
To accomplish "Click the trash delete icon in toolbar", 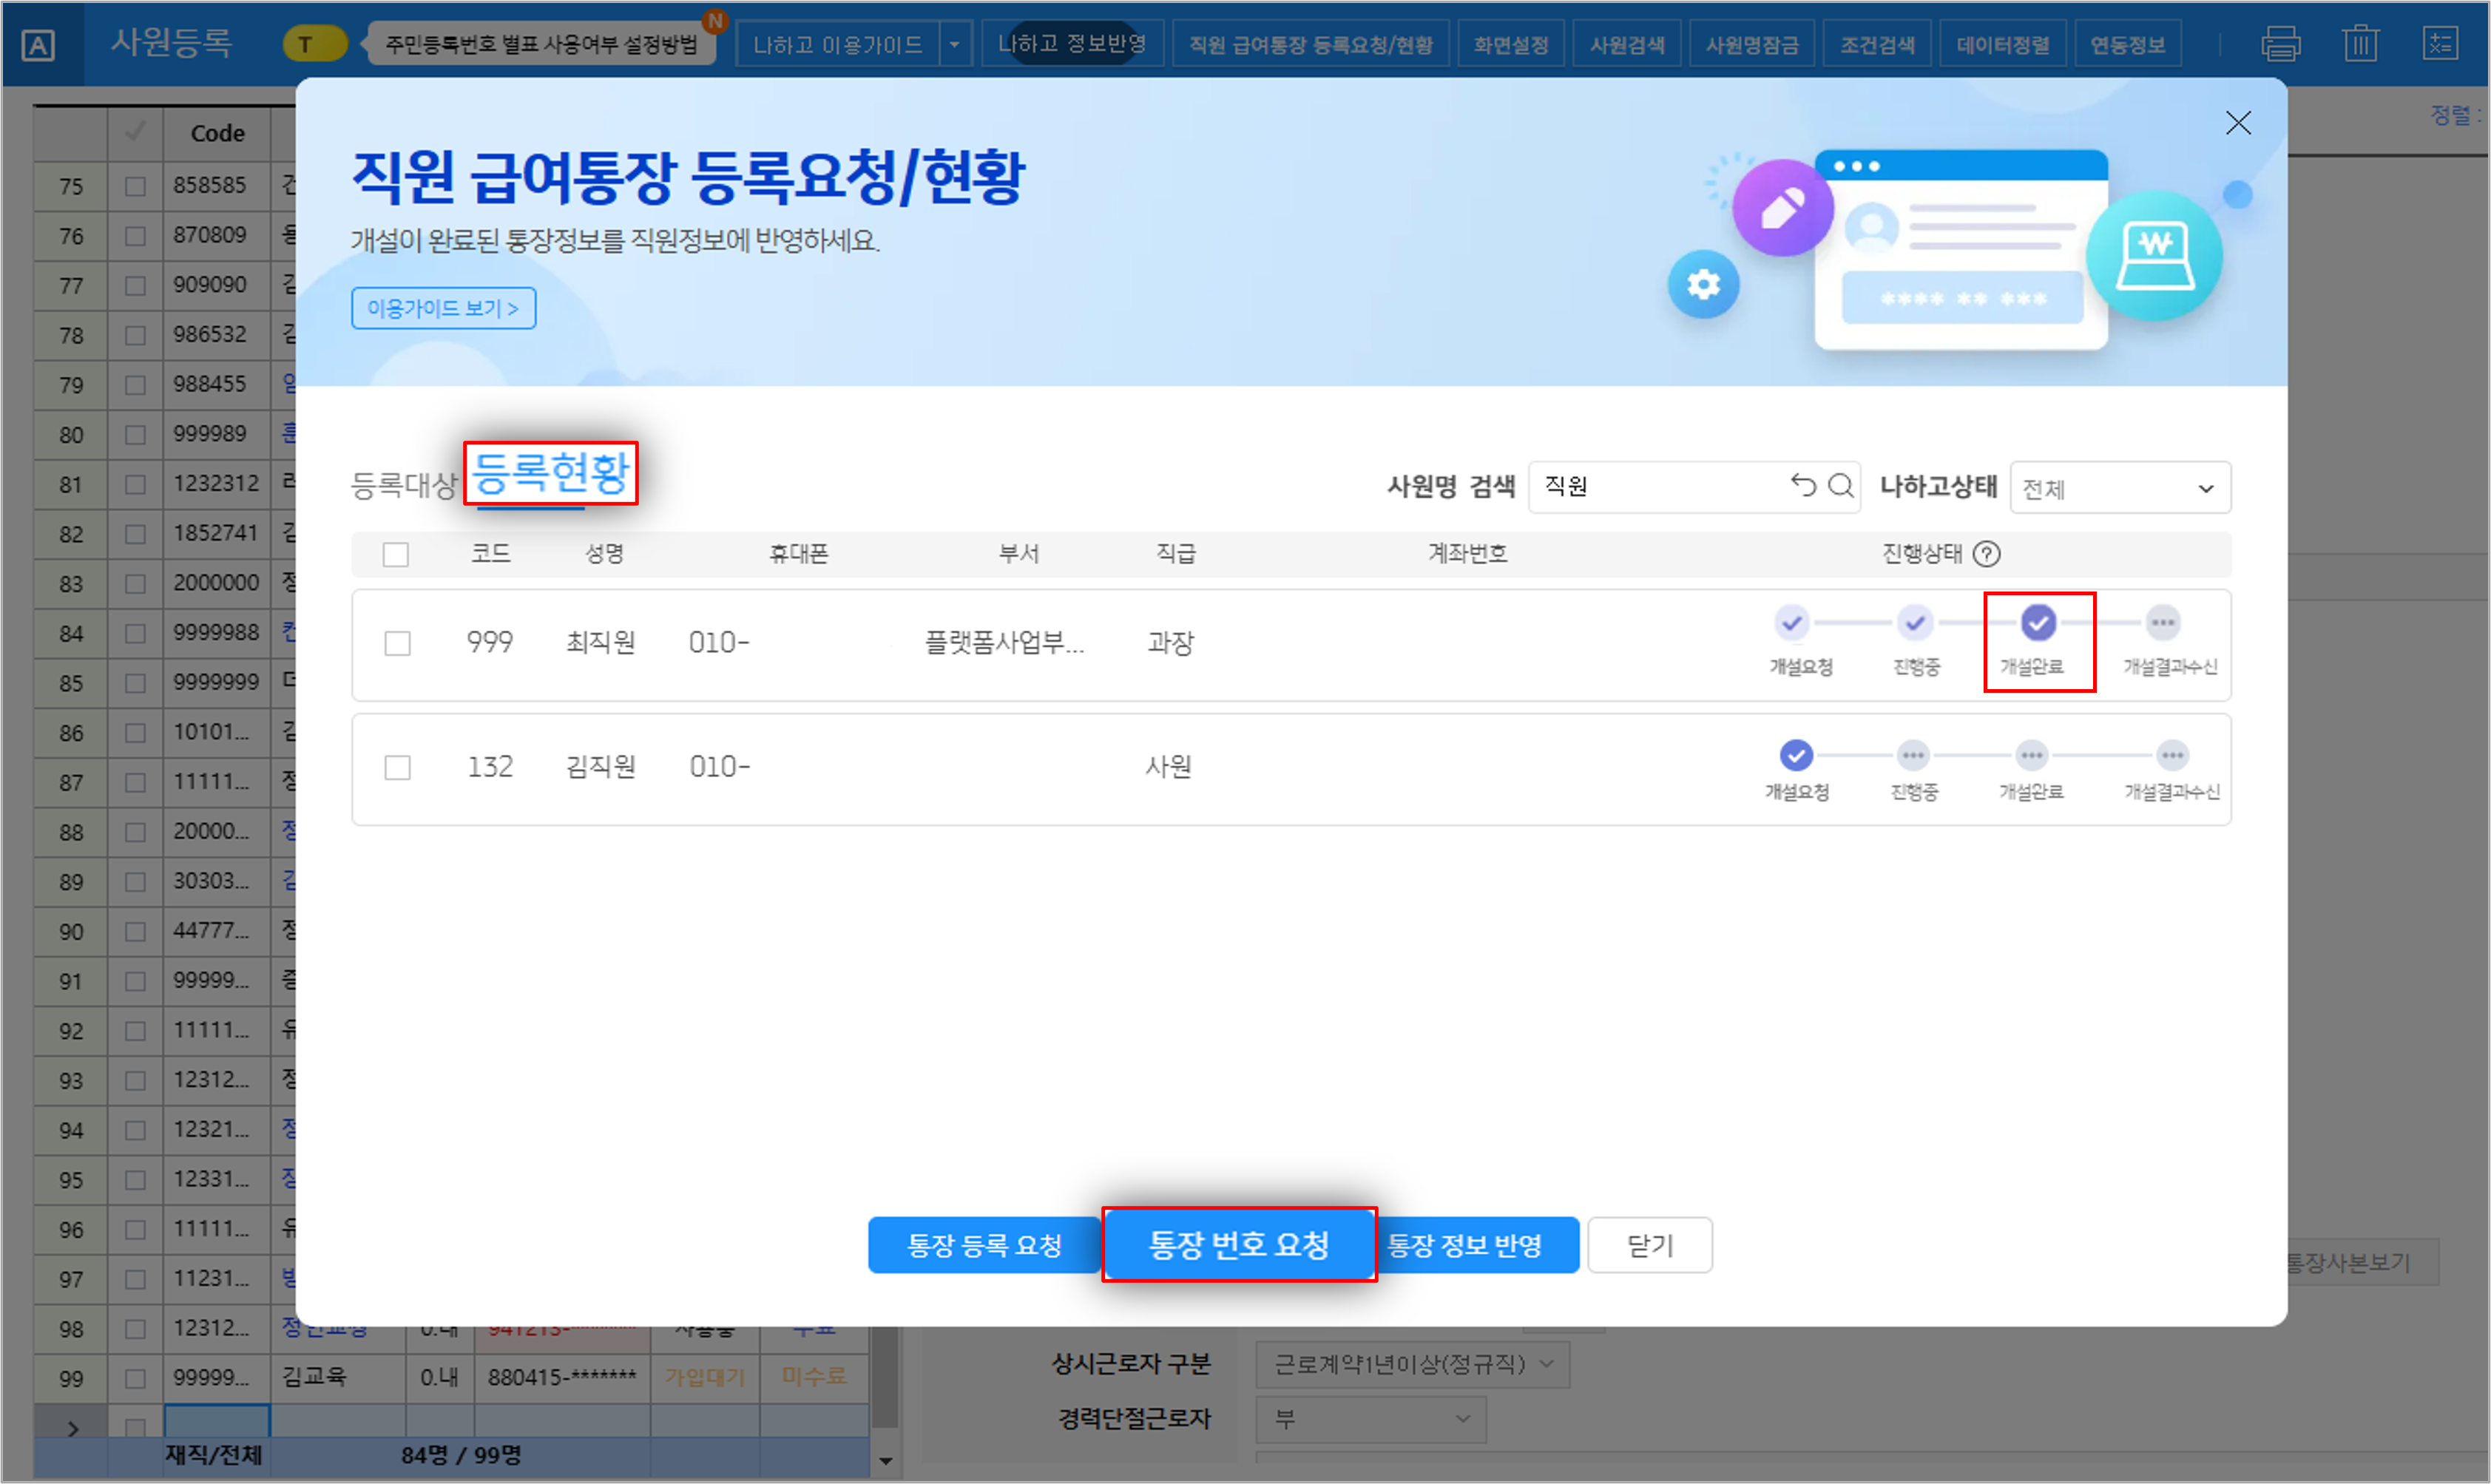I will click(x=2360, y=44).
